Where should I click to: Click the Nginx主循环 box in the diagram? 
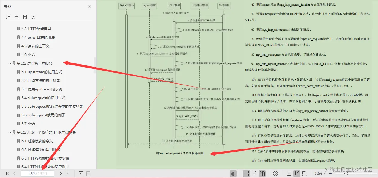click(127, 5)
